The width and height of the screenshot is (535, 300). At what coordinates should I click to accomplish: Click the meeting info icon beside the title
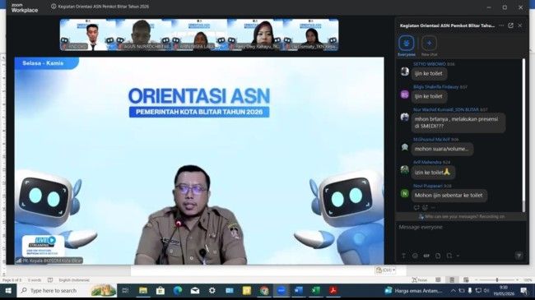[x=53, y=6]
